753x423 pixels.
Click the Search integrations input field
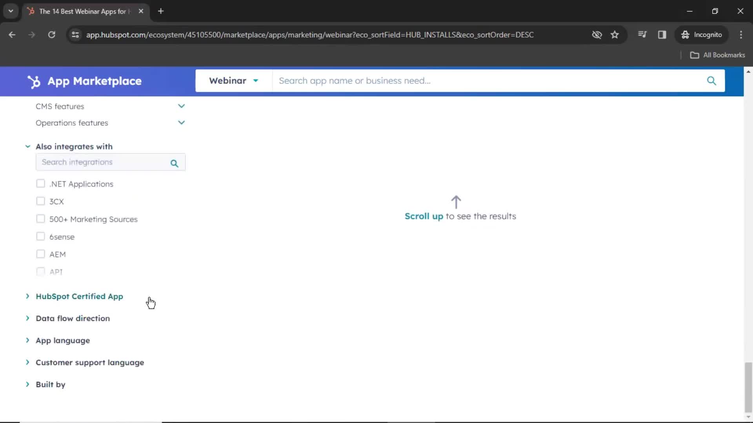[102, 163]
